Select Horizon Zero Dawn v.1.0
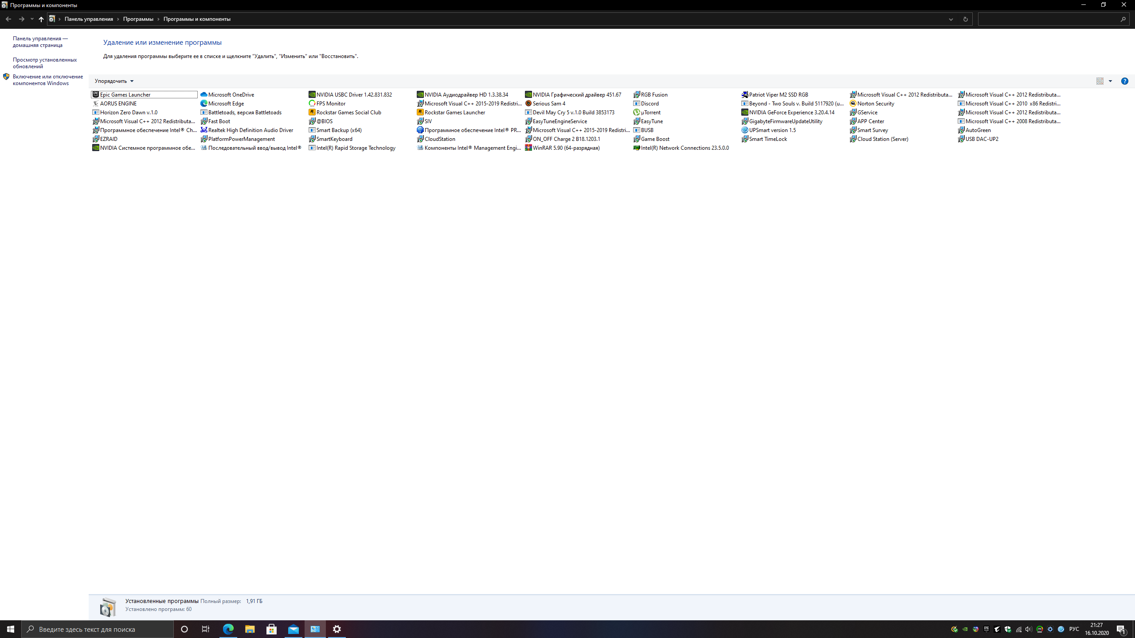The image size is (1135, 638). 125,112
